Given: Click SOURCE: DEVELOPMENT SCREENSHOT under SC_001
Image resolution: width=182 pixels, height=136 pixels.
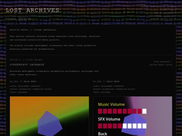Looking at the screenshot, I should 25,86.
